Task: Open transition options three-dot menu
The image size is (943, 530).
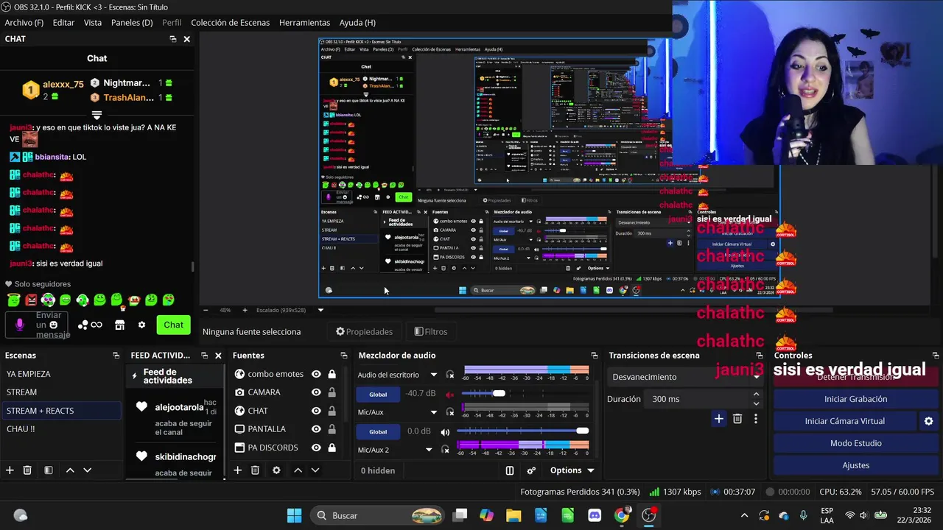Action: (x=755, y=419)
